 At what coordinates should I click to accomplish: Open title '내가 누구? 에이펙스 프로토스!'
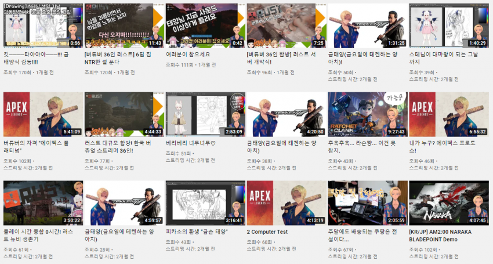pyautogui.click(x=442, y=147)
